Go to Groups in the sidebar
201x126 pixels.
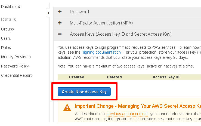(7, 29)
